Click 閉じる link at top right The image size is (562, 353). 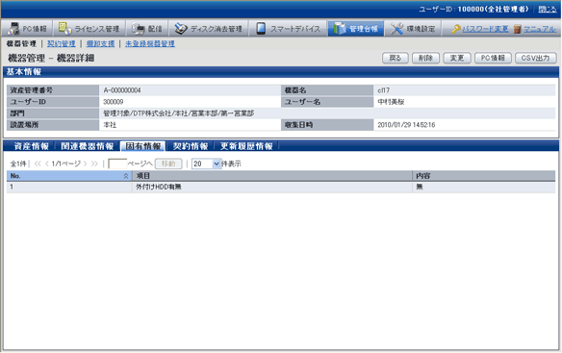tap(548, 10)
